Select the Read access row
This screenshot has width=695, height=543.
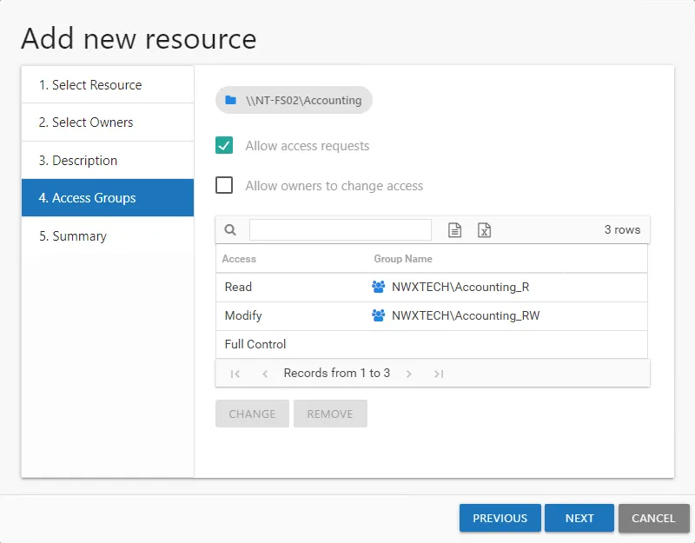[432, 288]
